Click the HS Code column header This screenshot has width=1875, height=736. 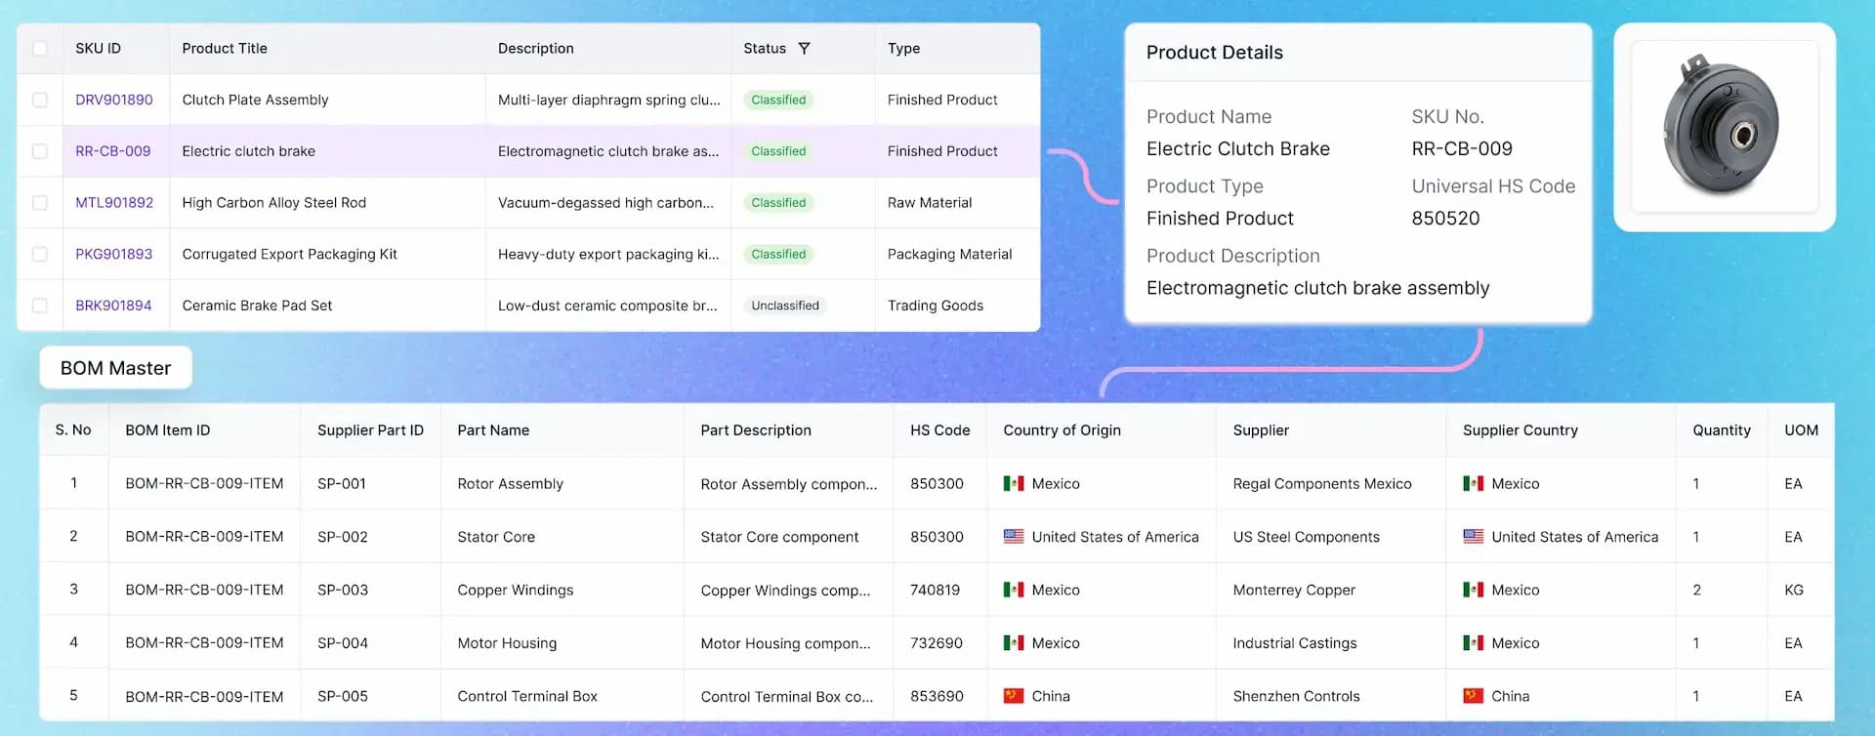(x=940, y=429)
